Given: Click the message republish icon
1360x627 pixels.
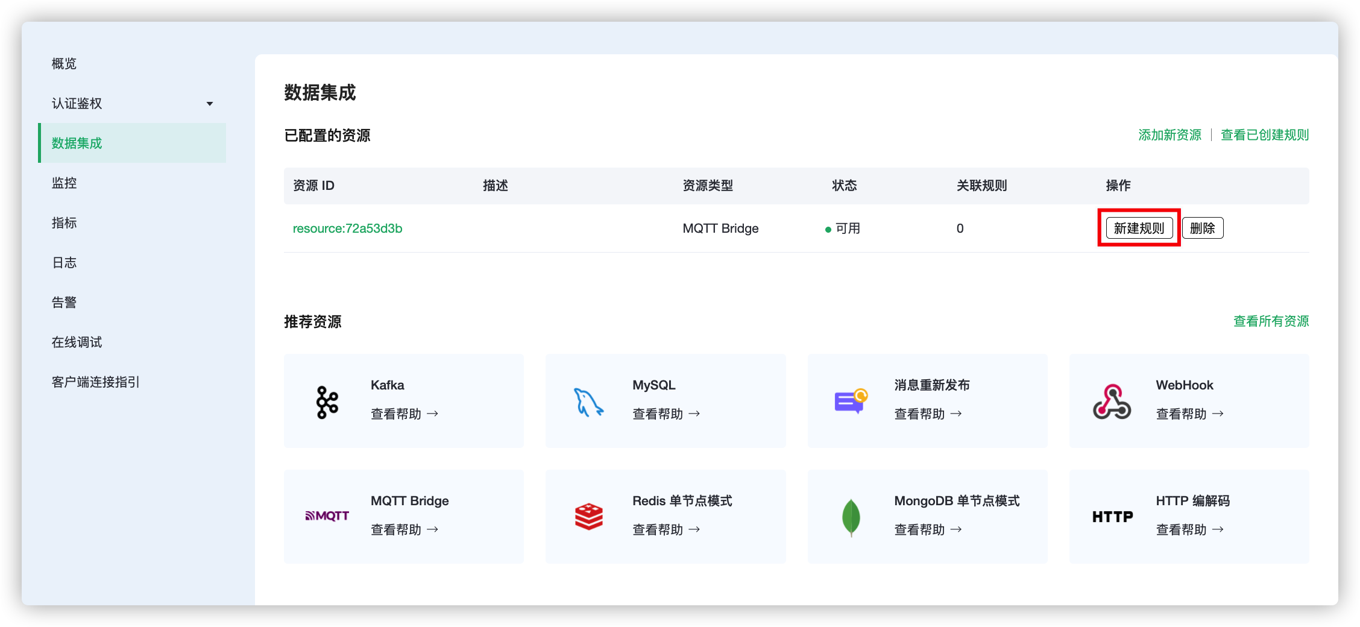Looking at the screenshot, I should tap(851, 402).
